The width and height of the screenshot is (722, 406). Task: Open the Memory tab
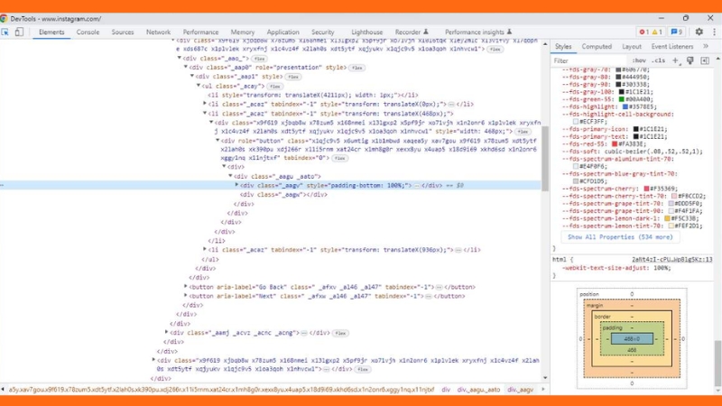click(242, 32)
